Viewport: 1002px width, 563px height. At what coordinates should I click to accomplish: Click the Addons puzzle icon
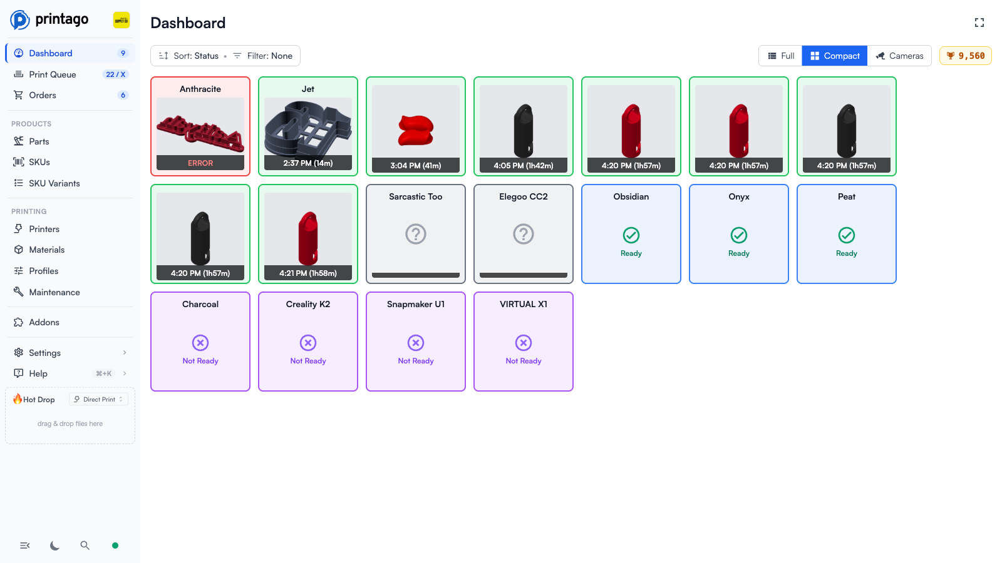tap(19, 322)
